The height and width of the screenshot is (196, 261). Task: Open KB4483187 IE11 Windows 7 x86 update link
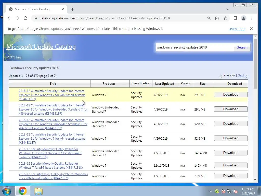coord(52,95)
